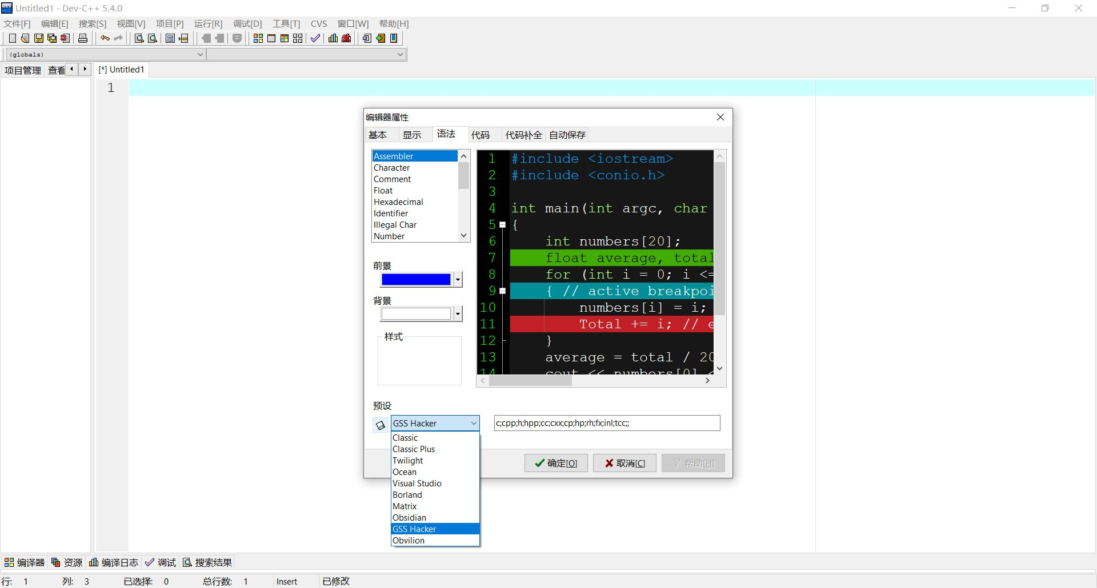Confirm settings with the 确定[O] button
This screenshot has width=1097, height=588.
pos(555,463)
